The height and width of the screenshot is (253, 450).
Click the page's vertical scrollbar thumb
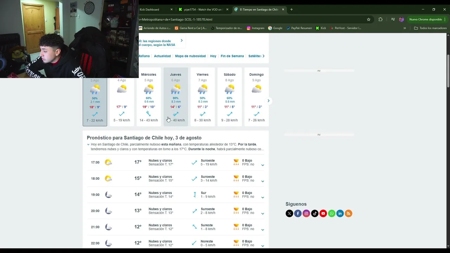[x=448, y=71]
